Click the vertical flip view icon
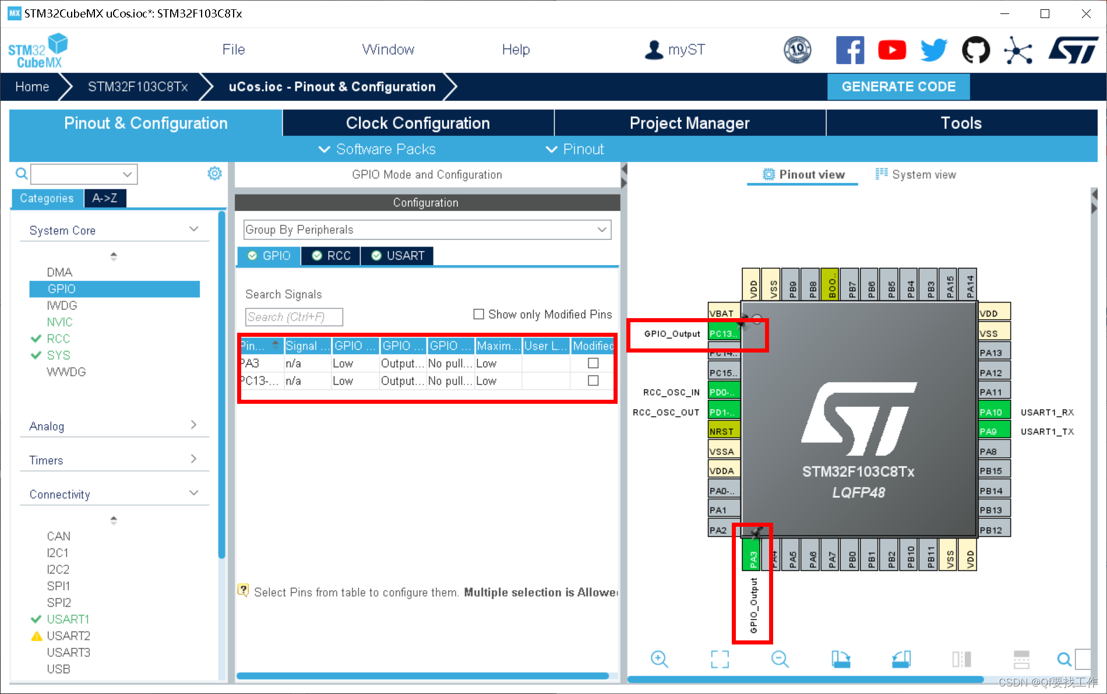Viewport: 1107px width, 694px height. [961, 659]
